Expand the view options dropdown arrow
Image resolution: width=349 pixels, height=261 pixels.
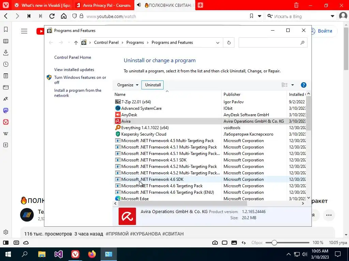point(292,85)
